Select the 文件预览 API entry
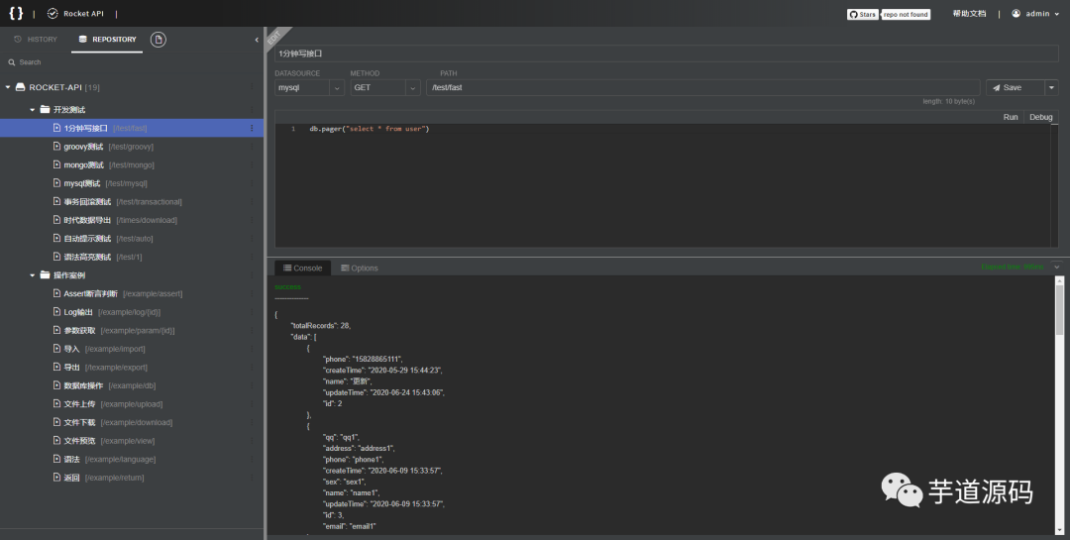This screenshot has width=1070, height=540. [132, 441]
